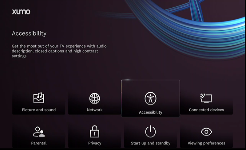The image size is (246, 150).
Task: Open the 'Connected devices' label
Action: click(x=206, y=110)
